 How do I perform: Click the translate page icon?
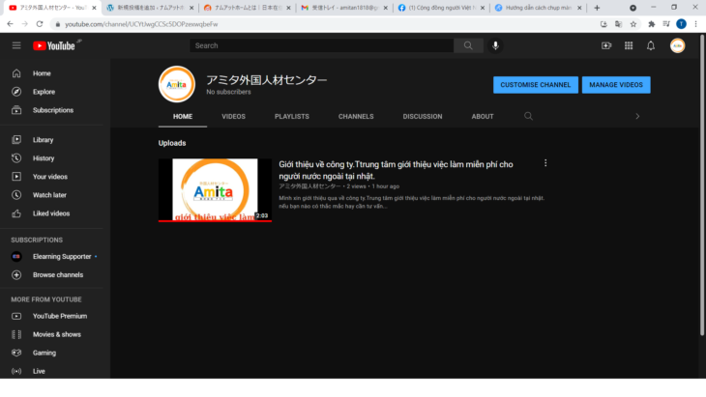pos(618,24)
